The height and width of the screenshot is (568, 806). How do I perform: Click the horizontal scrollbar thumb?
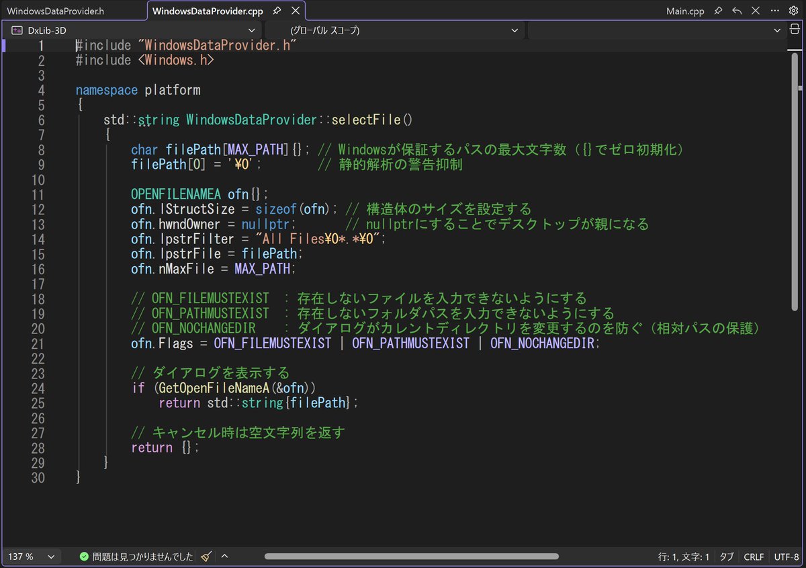411,557
